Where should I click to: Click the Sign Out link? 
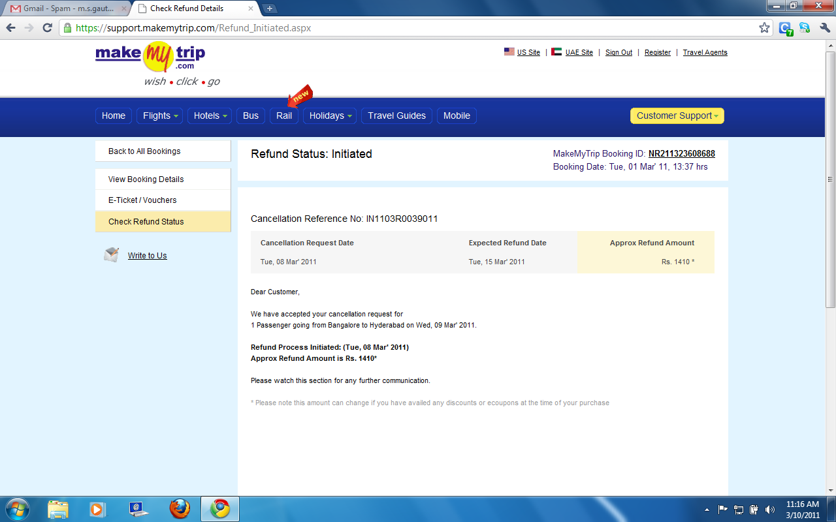click(619, 52)
